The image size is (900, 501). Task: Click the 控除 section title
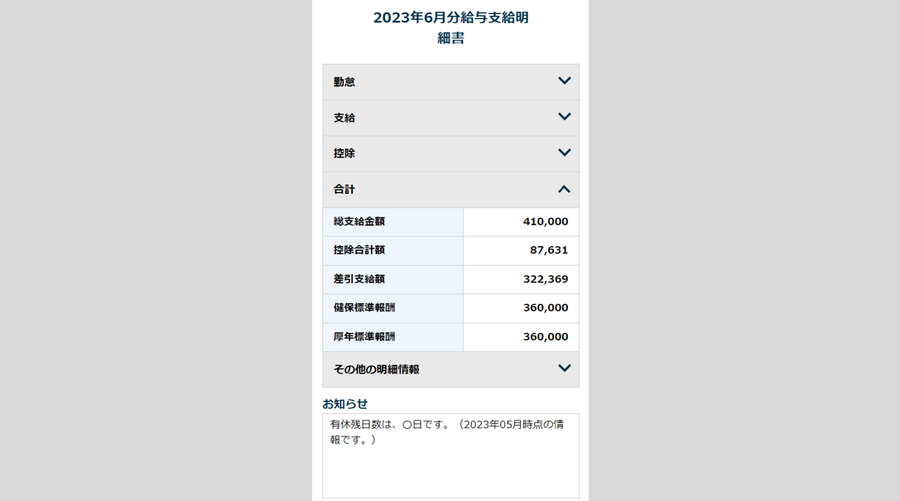pos(344,153)
